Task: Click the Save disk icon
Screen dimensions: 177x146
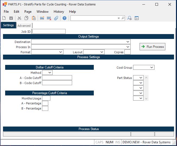Action: pos(11,18)
